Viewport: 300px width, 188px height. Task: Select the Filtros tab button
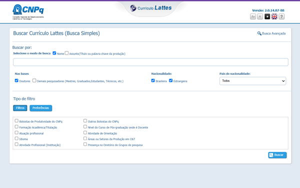pos(20,108)
